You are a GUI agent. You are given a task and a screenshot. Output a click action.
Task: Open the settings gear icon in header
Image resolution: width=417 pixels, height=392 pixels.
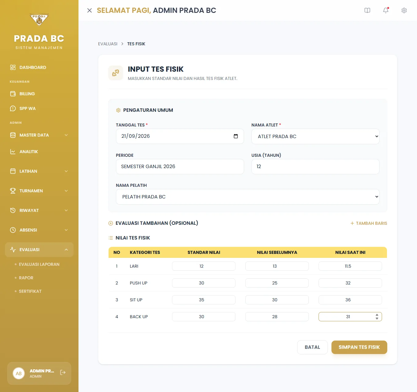404,10
